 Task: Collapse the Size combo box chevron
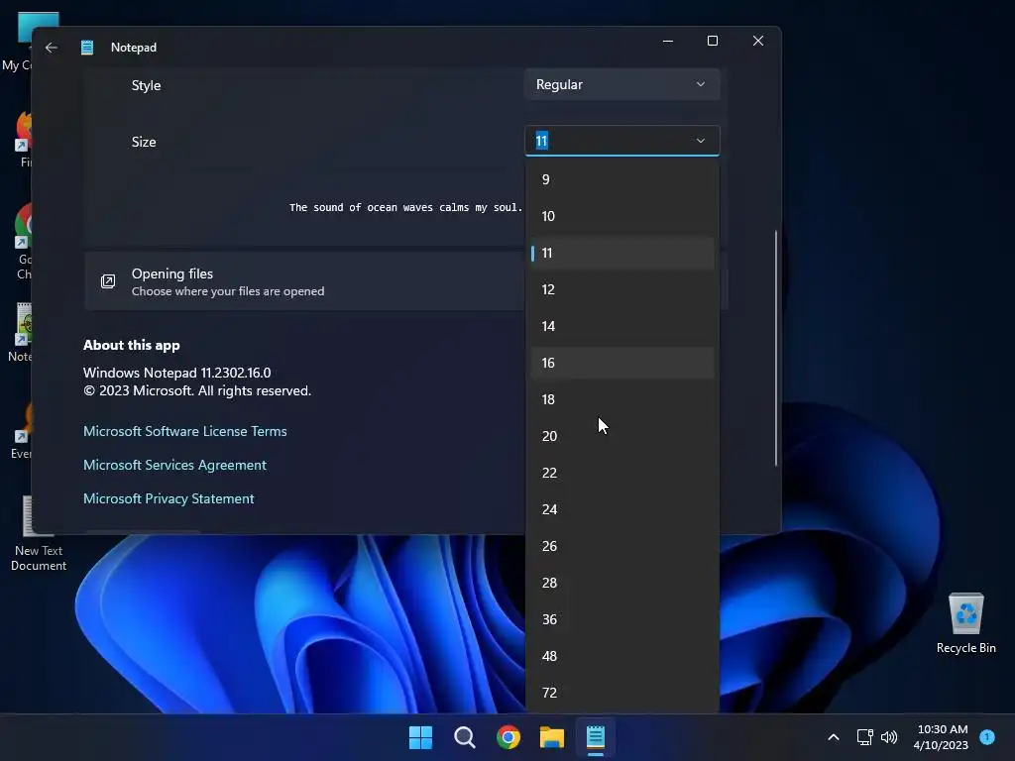click(x=701, y=141)
